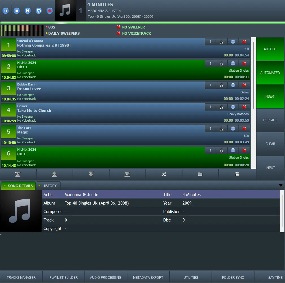Click the CLEAR playlist button
285x283 pixels.
point(270,144)
